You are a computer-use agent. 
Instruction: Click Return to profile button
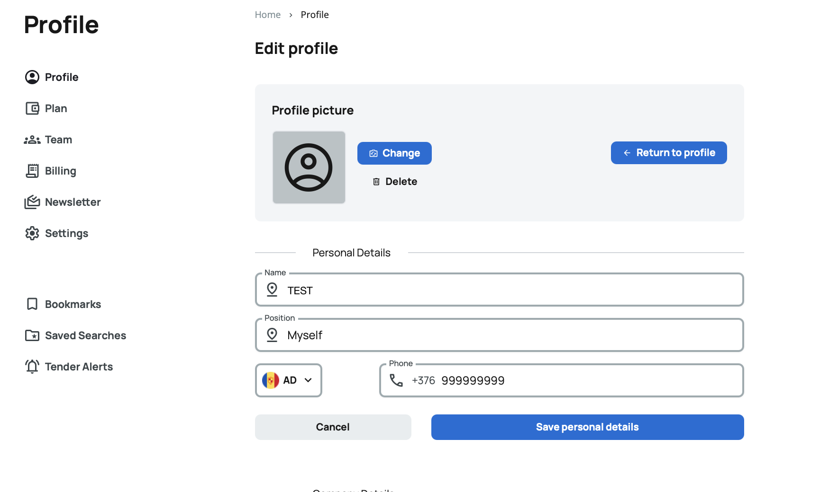(x=668, y=153)
